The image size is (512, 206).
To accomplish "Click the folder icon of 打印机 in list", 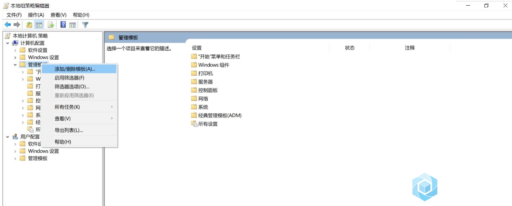I will coord(194,73).
